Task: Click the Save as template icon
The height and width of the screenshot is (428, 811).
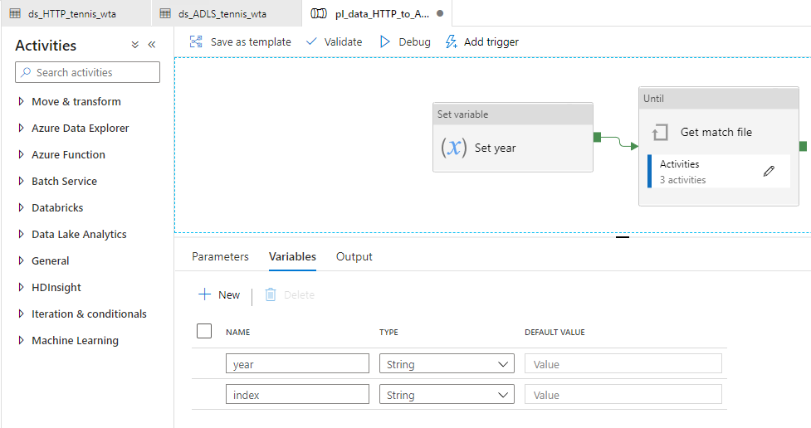Action: 196,41
